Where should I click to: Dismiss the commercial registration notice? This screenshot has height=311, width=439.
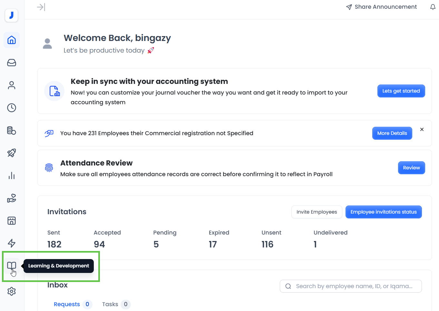click(x=422, y=129)
